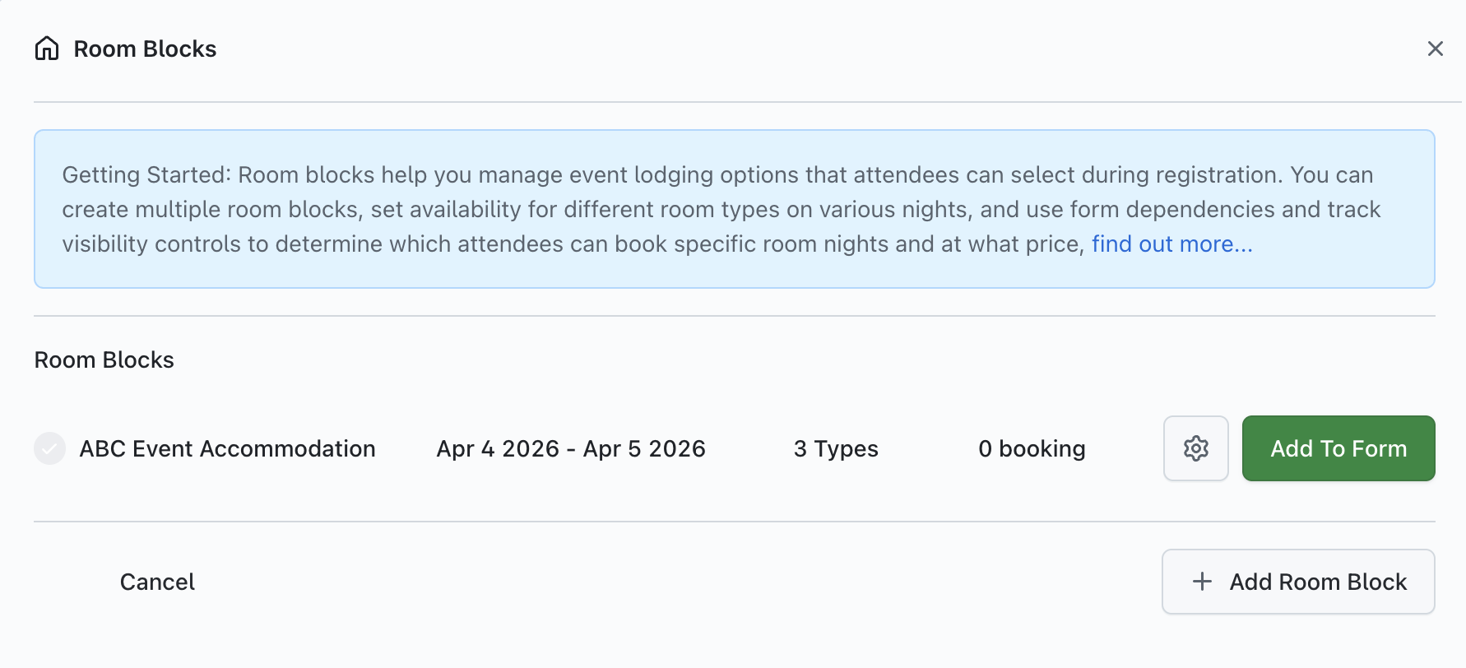The width and height of the screenshot is (1466, 668).
Task: Click the "3 Types" room type count
Action: pos(836,448)
